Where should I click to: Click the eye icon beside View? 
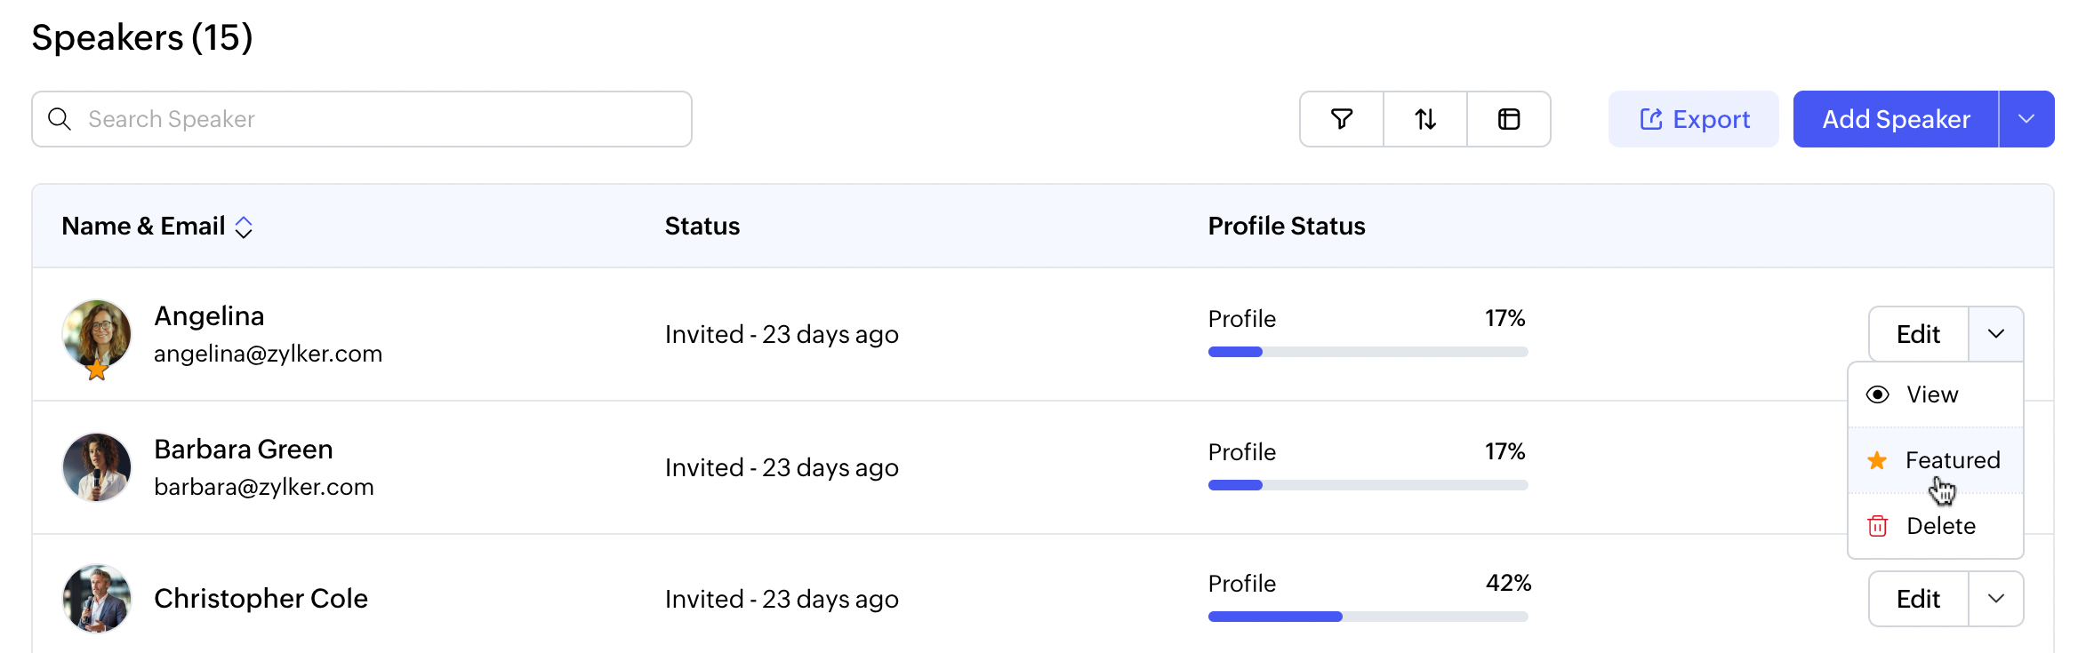[x=1877, y=394]
